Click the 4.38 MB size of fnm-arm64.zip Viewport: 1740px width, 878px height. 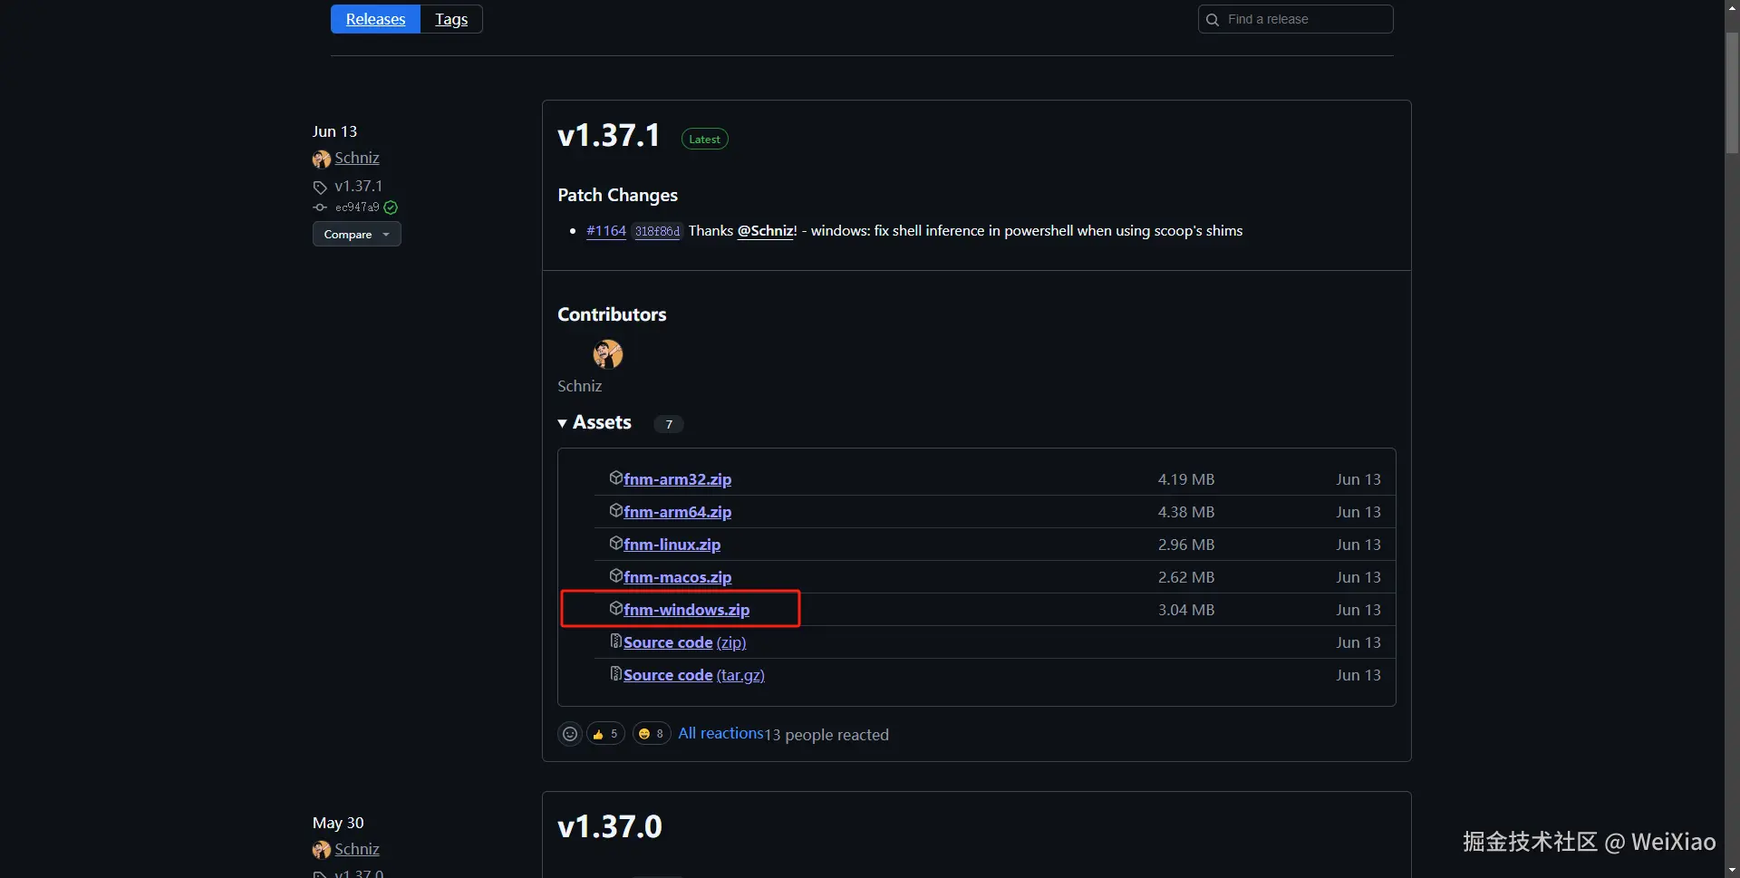[1185, 512]
